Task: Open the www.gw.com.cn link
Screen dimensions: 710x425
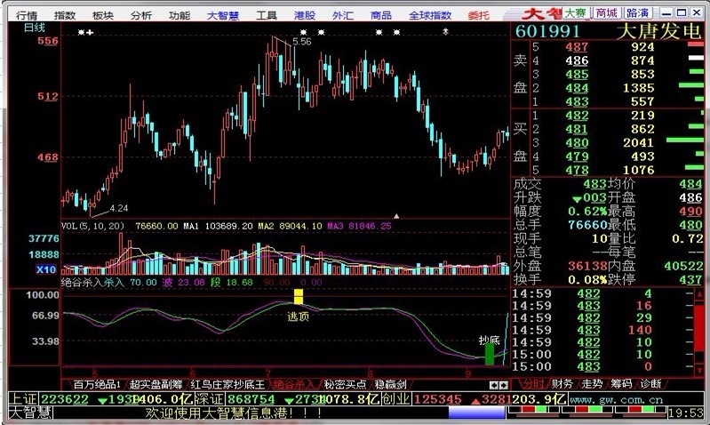Action: 616,399
